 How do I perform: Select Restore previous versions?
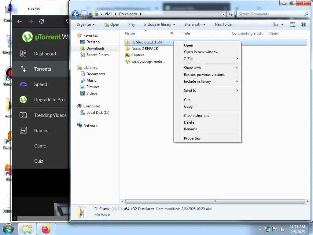204,75
